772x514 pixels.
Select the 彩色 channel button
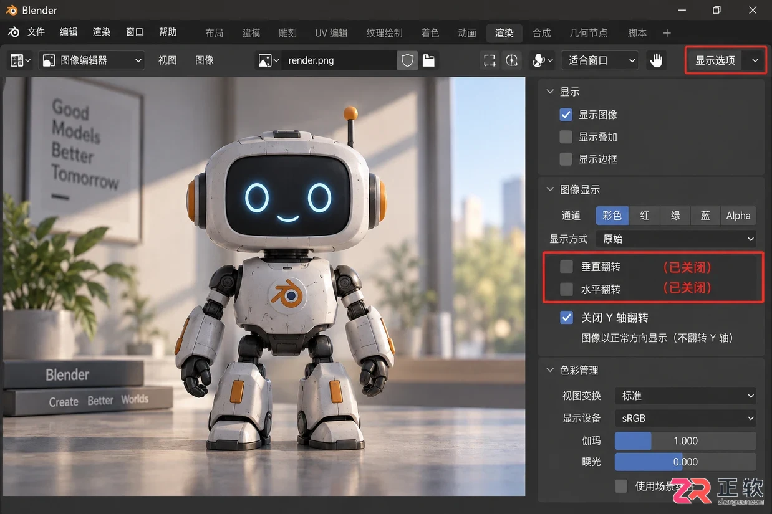click(612, 216)
